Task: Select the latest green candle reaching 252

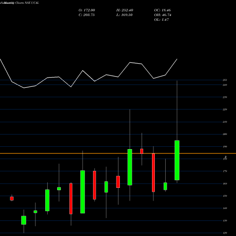Action: click(177, 160)
